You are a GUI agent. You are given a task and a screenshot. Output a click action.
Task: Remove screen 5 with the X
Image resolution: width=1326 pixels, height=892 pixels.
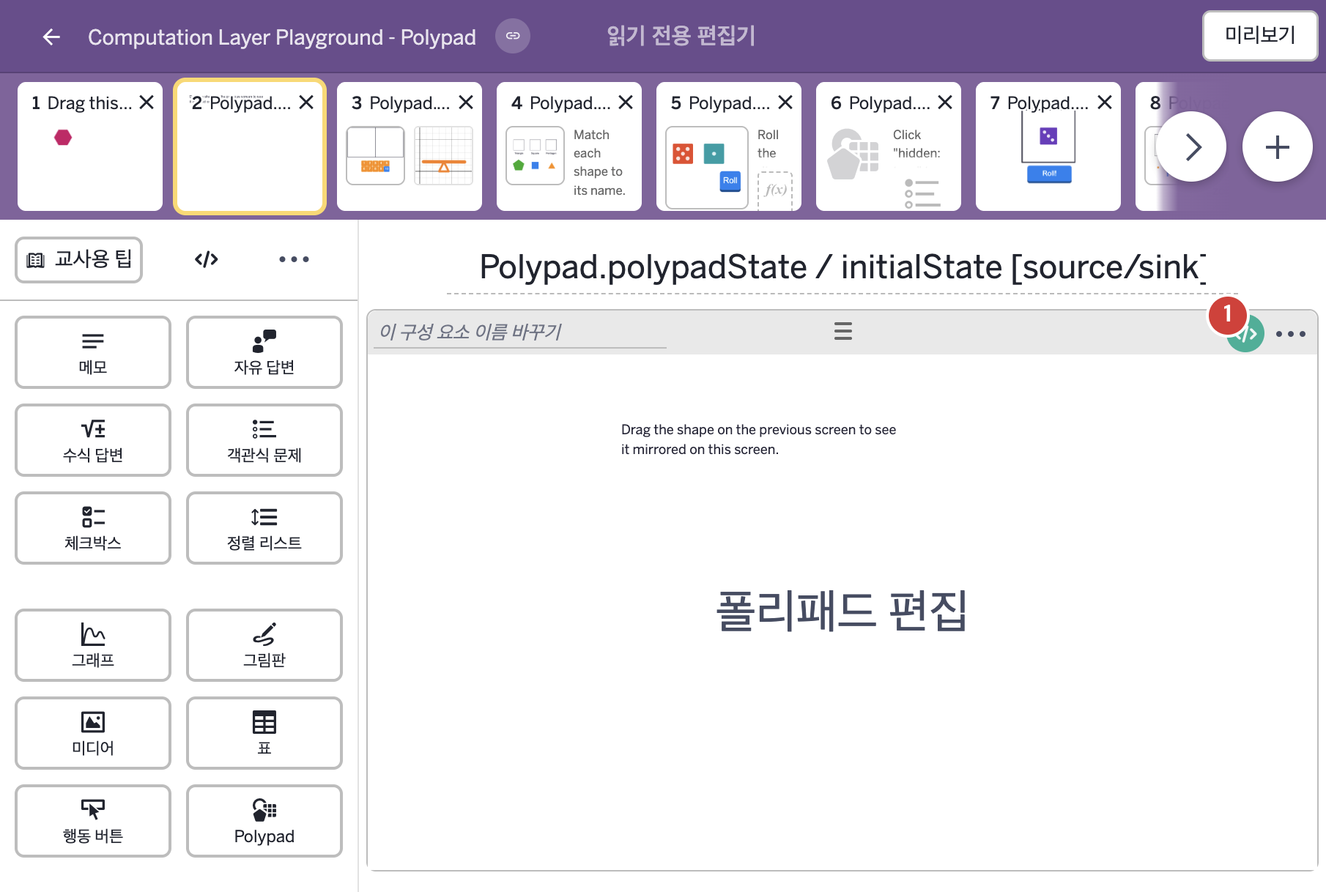785,103
